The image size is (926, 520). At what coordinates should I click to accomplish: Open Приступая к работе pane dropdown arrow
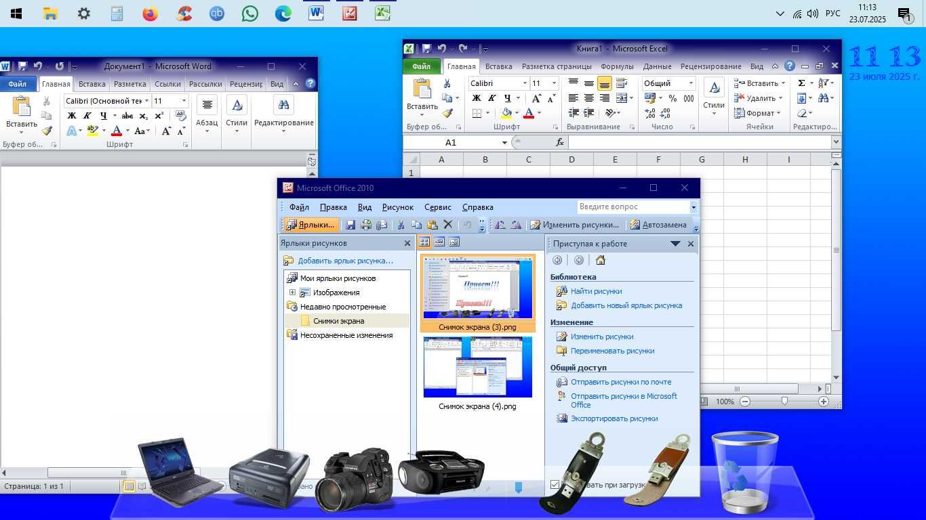pyautogui.click(x=675, y=244)
